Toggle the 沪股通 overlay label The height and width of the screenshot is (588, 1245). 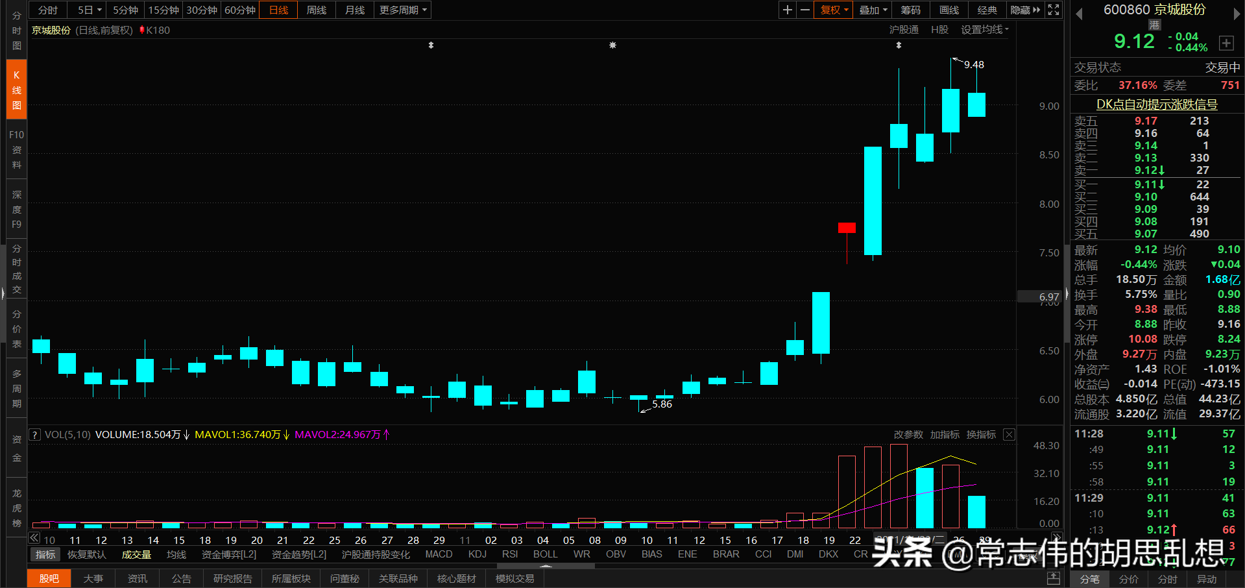pos(904,29)
